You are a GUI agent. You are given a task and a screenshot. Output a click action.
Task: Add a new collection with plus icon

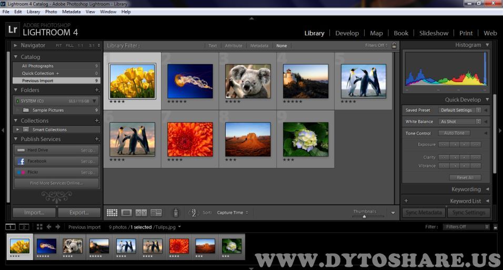pyautogui.click(x=97, y=121)
